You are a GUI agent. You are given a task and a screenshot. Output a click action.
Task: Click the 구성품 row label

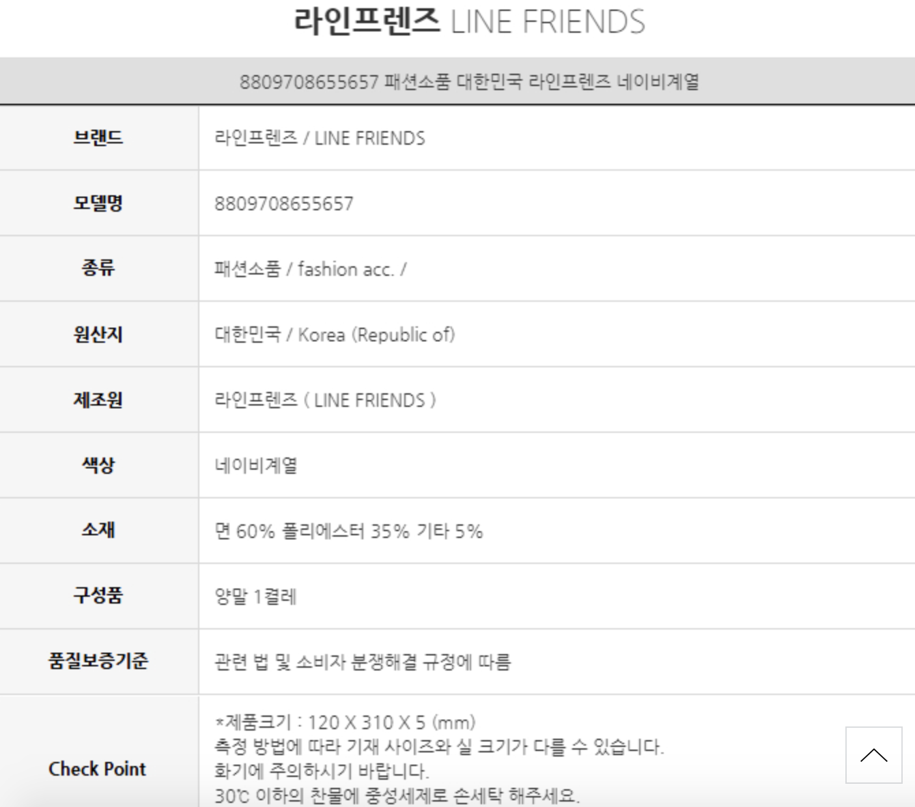(98, 596)
